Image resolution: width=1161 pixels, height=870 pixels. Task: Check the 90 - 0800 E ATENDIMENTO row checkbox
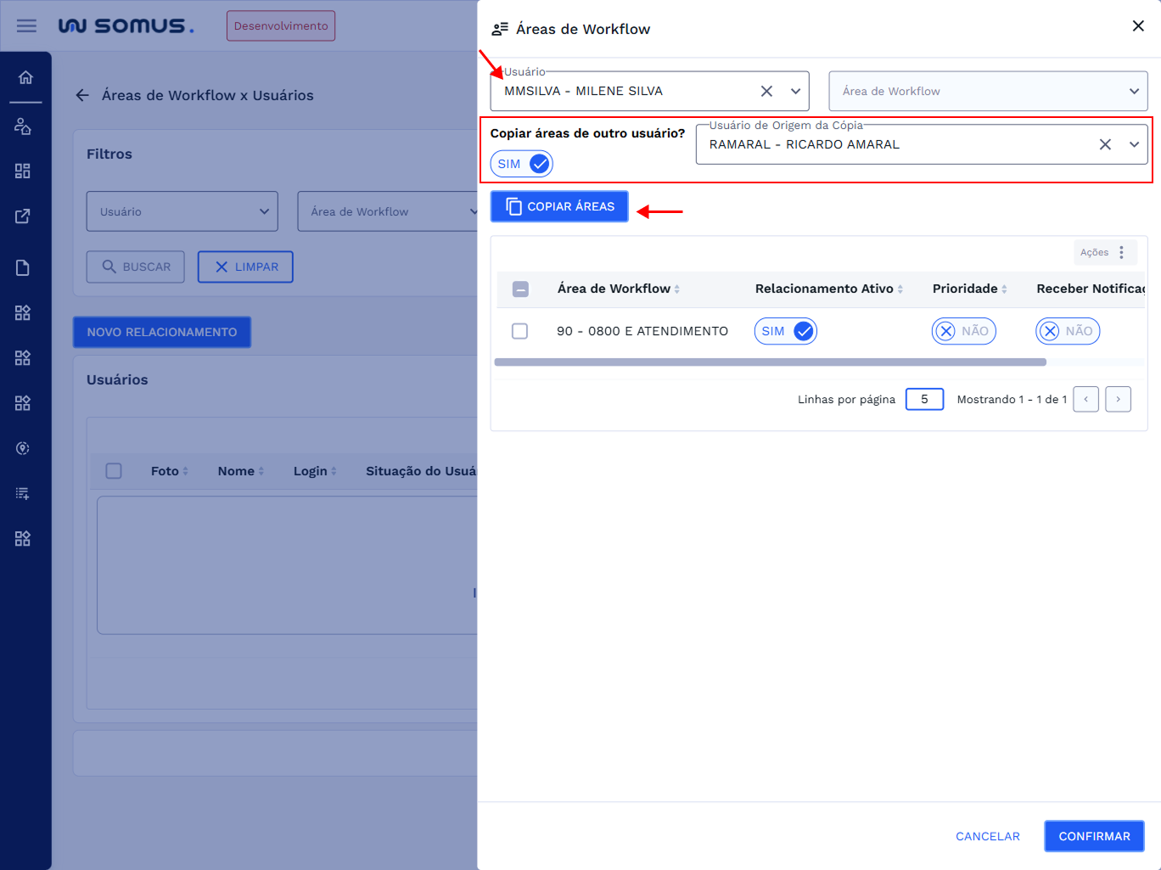coord(520,331)
